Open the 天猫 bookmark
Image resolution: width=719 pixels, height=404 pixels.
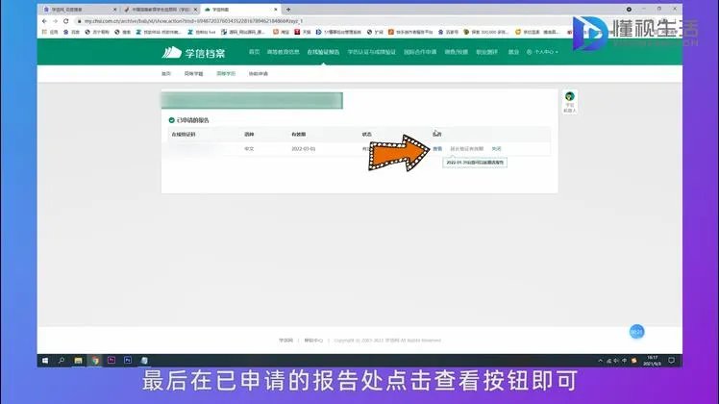click(x=303, y=32)
